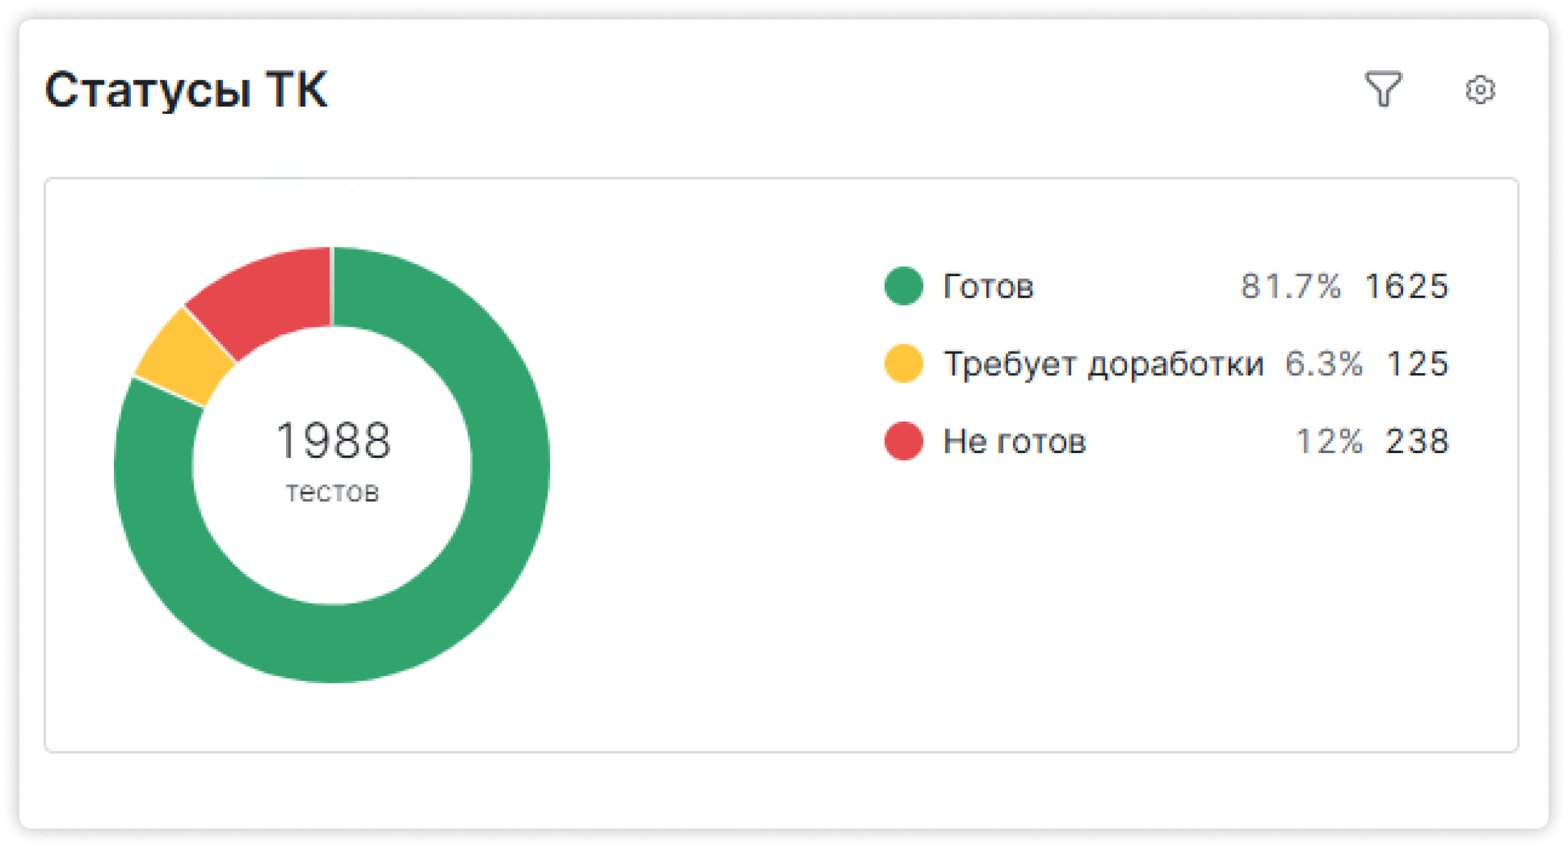Open widget settings gear icon
Screen dimensions: 1568x848
click(x=1480, y=90)
